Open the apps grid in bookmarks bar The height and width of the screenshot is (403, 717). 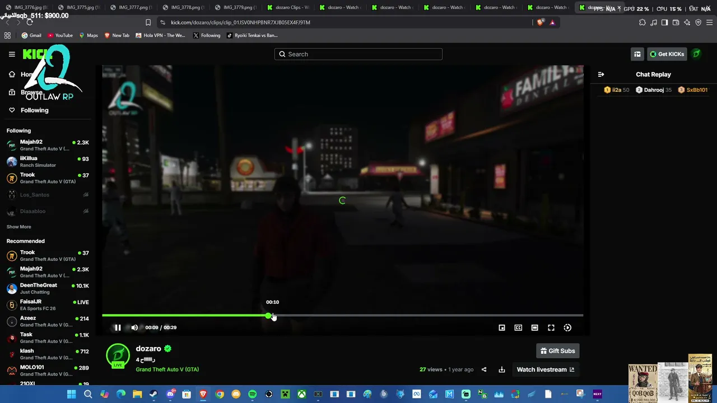(7, 35)
